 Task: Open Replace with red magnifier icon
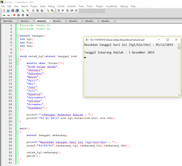click(52, 10)
